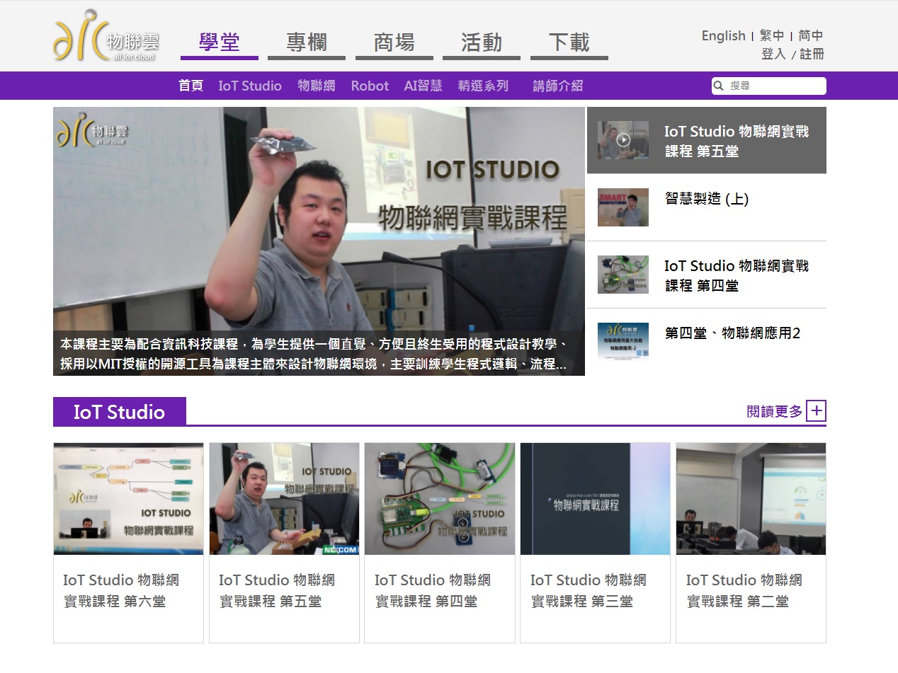
Task: Click the 註冊 register link
Action: pos(812,54)
